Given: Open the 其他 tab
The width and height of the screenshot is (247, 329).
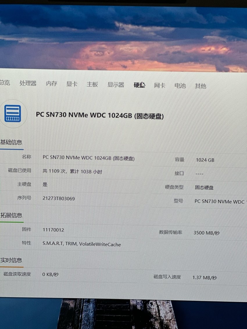Looking at the screenshot, I should (x=201, y=86).
